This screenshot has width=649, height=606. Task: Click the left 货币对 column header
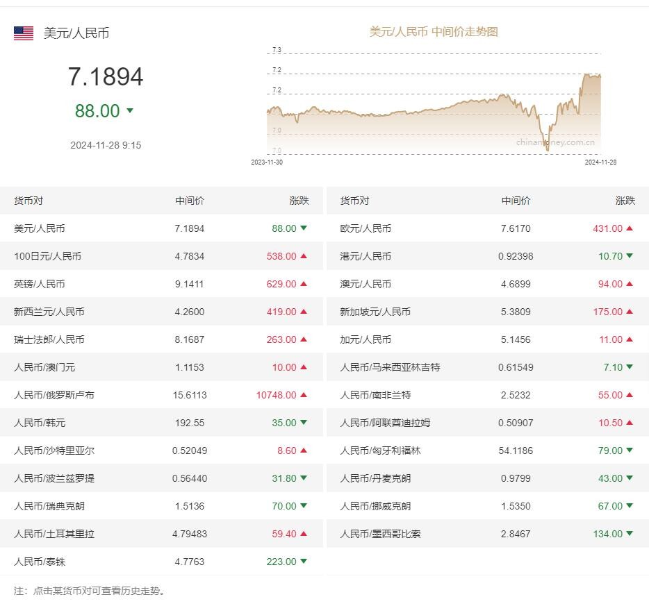pyautogui.click(x=28, y=201)
